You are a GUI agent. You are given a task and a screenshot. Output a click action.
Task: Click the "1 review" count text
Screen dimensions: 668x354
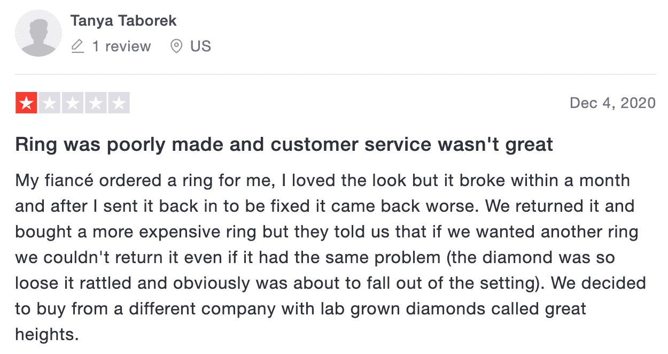[x=121, y=47]
